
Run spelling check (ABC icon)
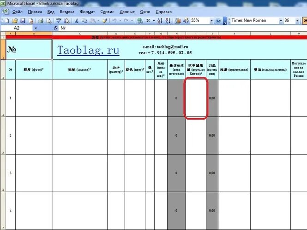click(x=59, y=21)
